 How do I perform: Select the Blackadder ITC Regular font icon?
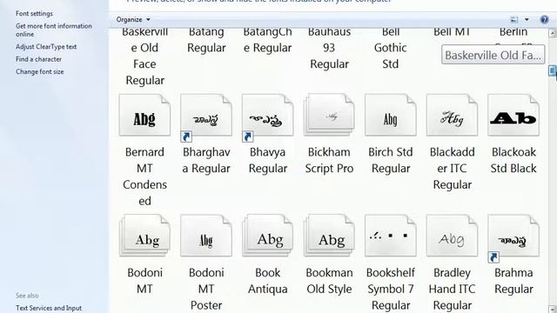[x=452, y=115]
